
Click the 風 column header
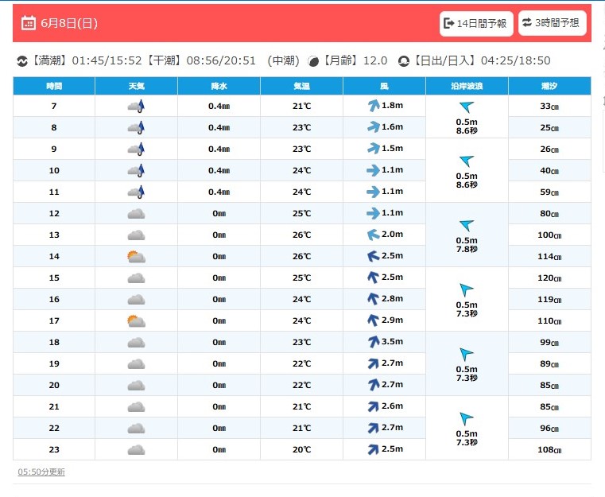point(384,86)
